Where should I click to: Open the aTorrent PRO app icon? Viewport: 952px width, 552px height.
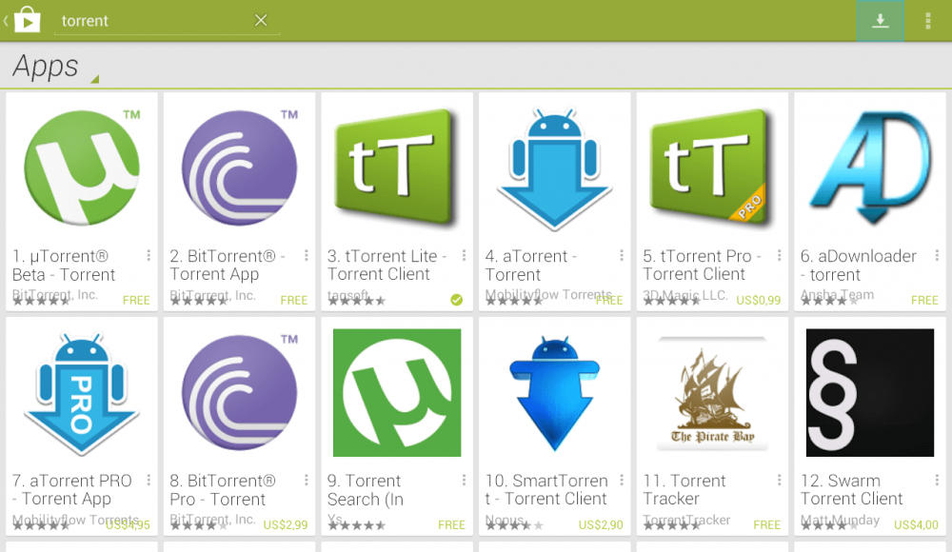click(81, 393)
